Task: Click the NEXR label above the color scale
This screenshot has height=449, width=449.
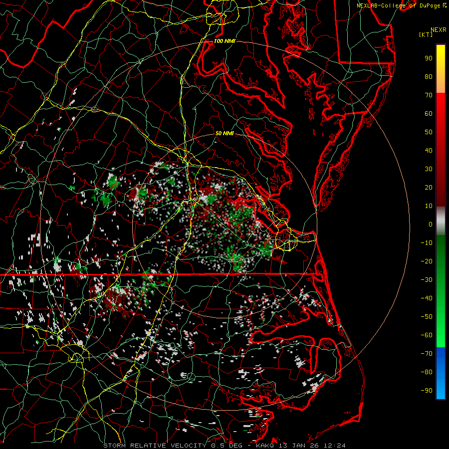Action: click(439, 30)
